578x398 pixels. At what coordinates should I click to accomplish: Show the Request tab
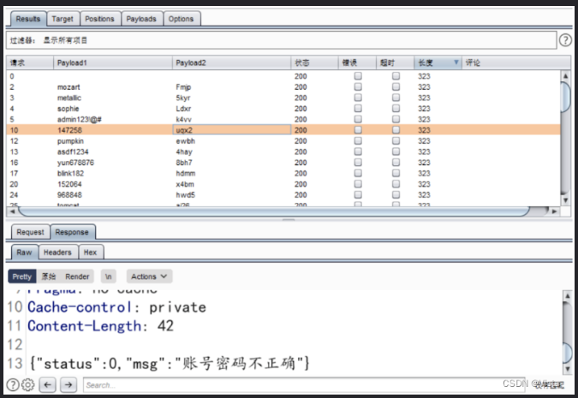coord(30,232)
